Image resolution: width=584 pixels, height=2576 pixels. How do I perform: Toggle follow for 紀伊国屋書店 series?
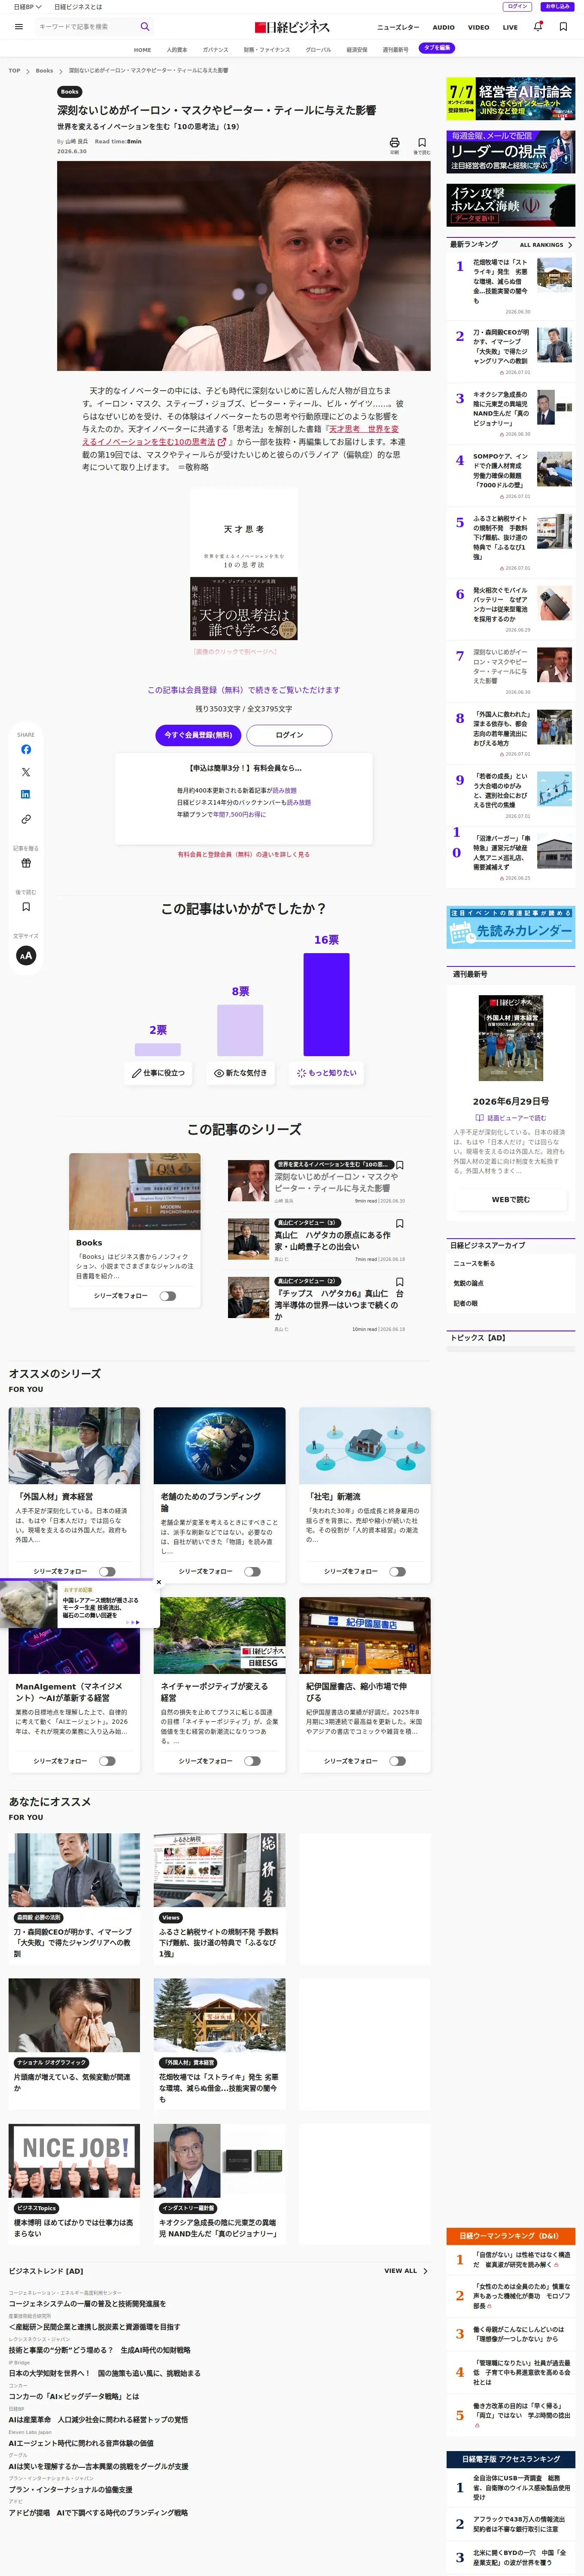(x=397, y=1761)
